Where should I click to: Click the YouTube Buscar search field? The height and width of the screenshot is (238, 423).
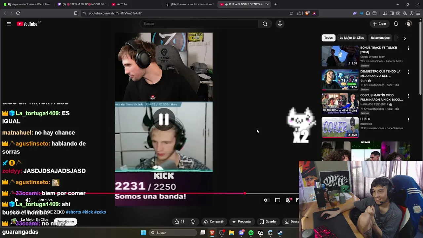(199, 24)
